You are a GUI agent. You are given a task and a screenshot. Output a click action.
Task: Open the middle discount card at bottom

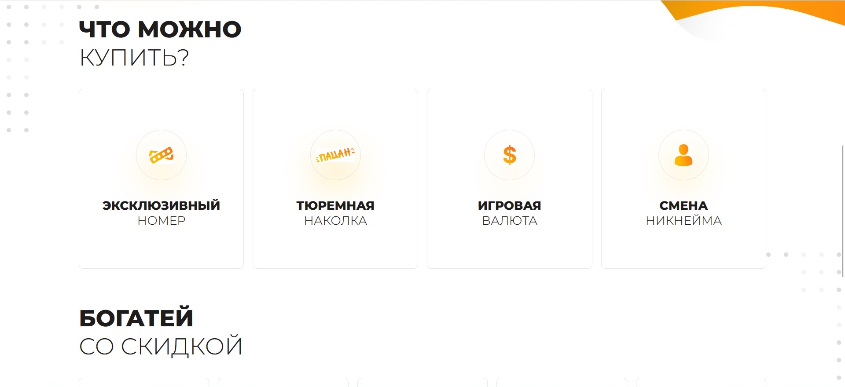coord(422,382)
